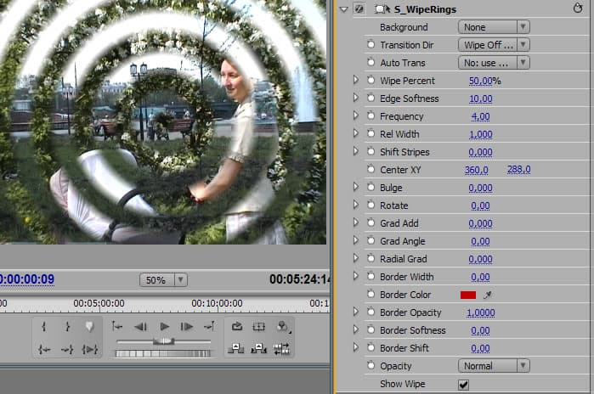Show the Safe Margins overlay
The image size is (594, 394).
pyautogui.click(x=259, y=326)
